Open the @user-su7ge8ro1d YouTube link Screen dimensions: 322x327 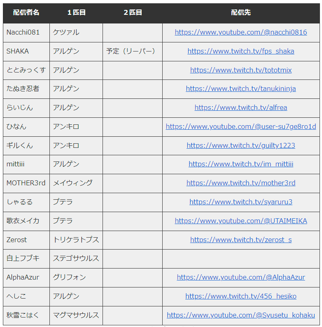tap(241, 126)
